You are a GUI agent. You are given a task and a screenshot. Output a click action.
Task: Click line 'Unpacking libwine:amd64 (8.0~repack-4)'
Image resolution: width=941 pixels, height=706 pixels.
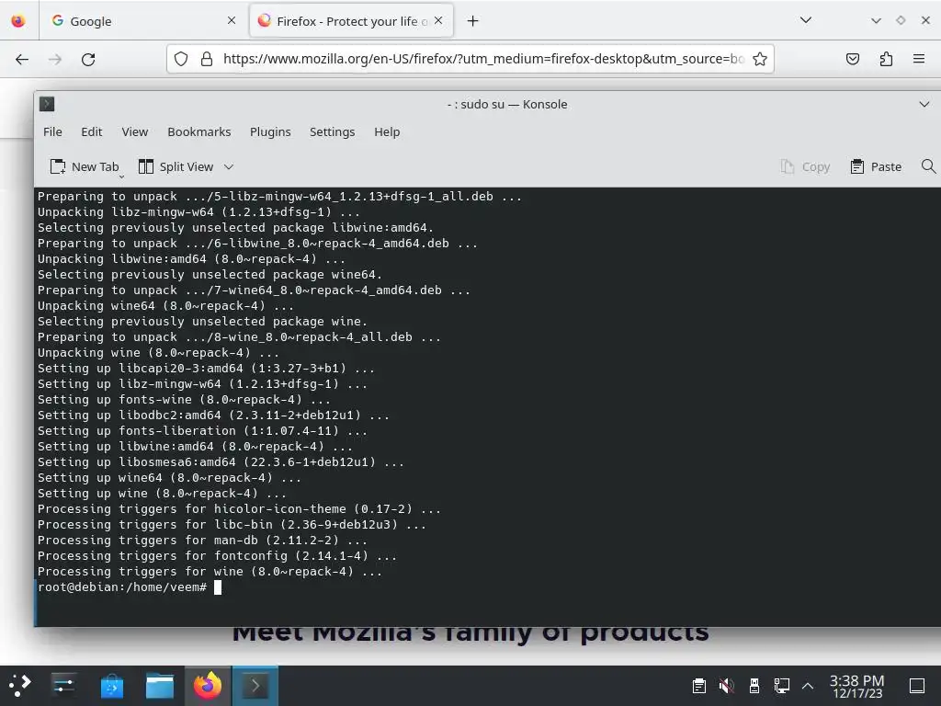coord(191,259)
